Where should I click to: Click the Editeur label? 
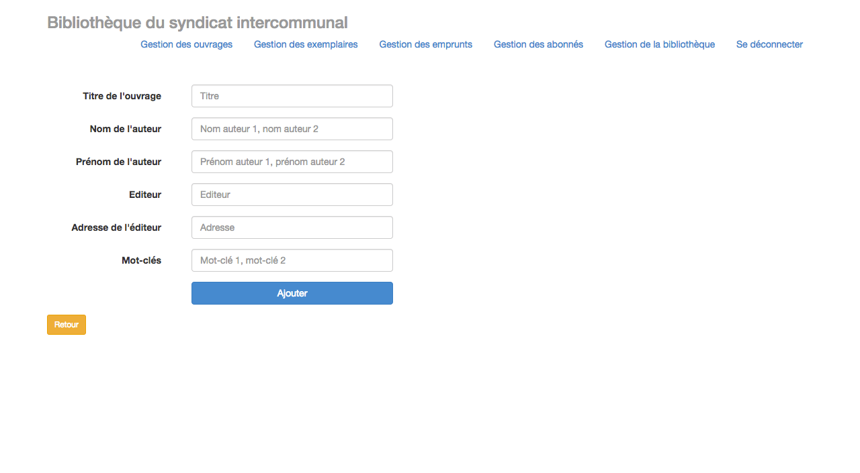(145, 195)
